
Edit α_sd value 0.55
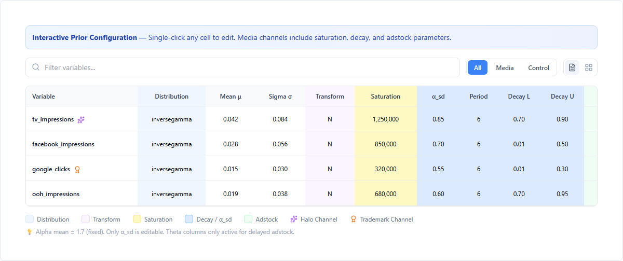click(x=438, y=169)
